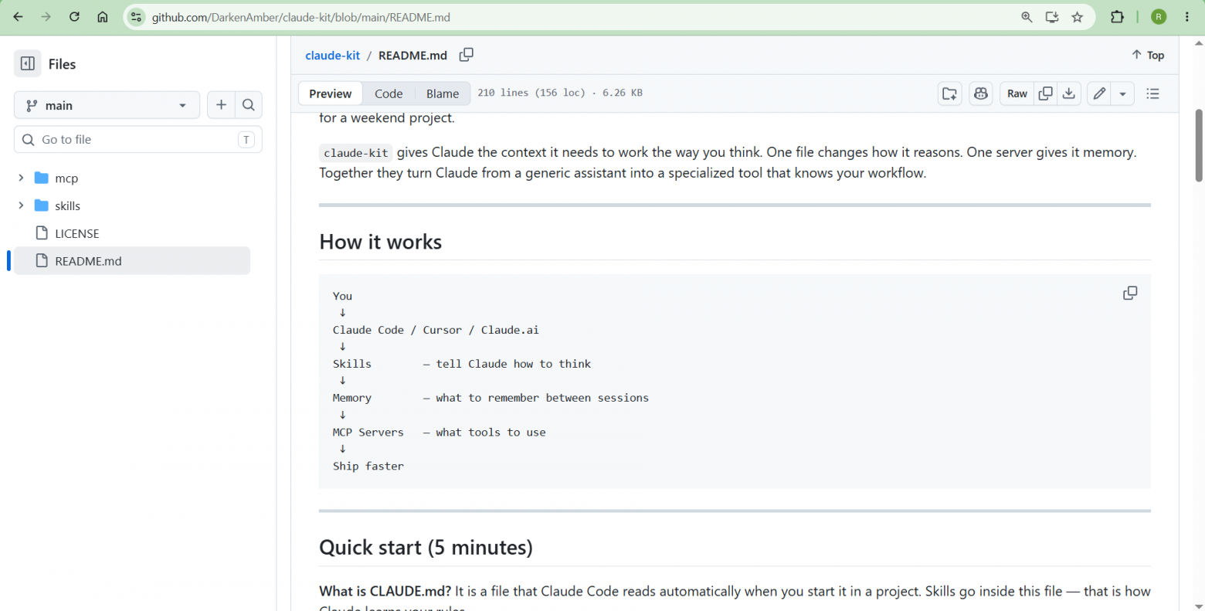Viewport: 1205px width, 611px height.
Task: Expand the skills folder chevron
Action: coord(21,205)
